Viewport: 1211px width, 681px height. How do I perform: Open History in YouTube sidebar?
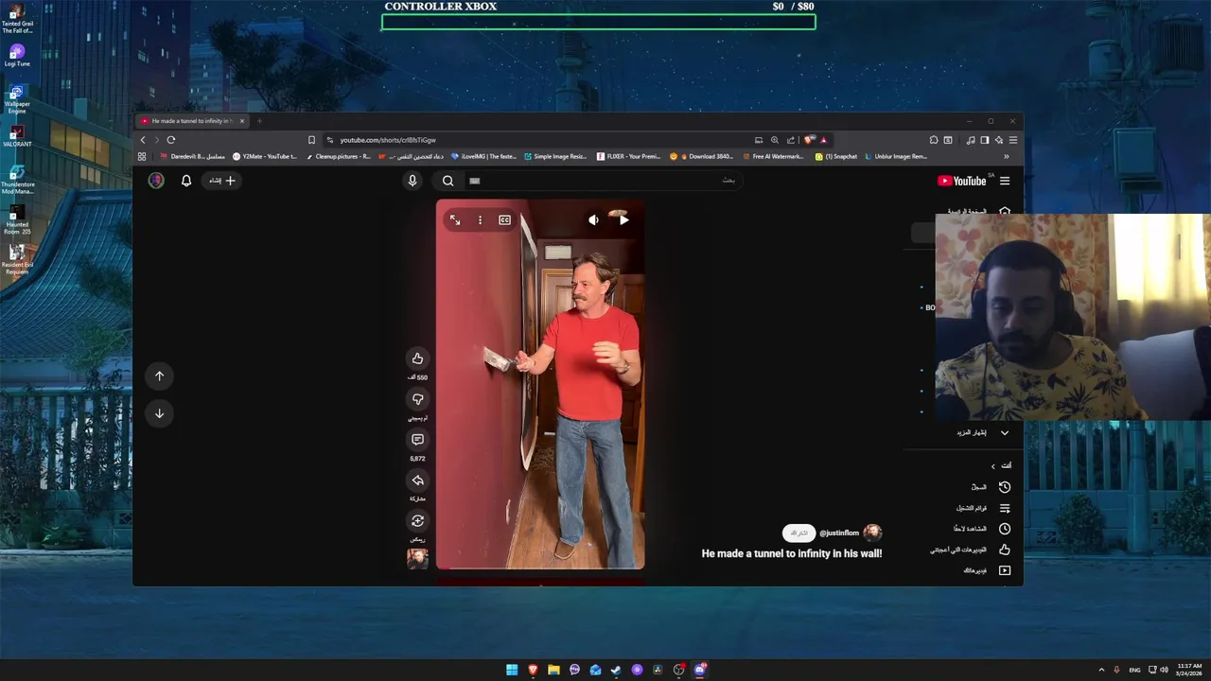coord(987,487)
